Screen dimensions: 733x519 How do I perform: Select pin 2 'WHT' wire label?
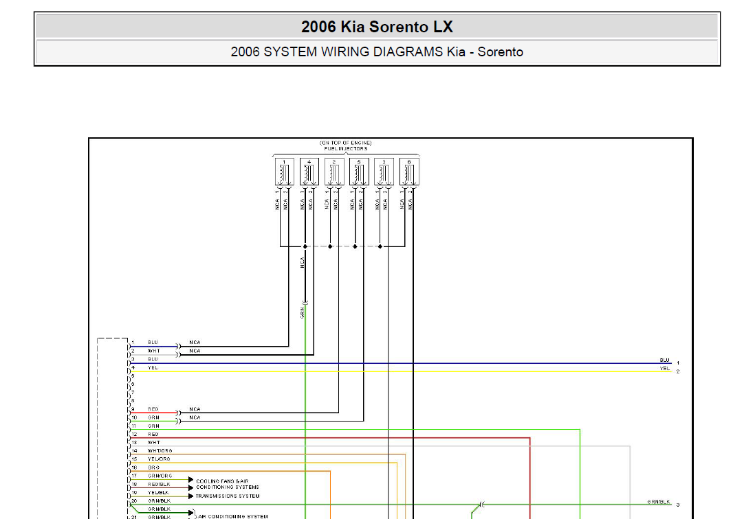point(154,351)
